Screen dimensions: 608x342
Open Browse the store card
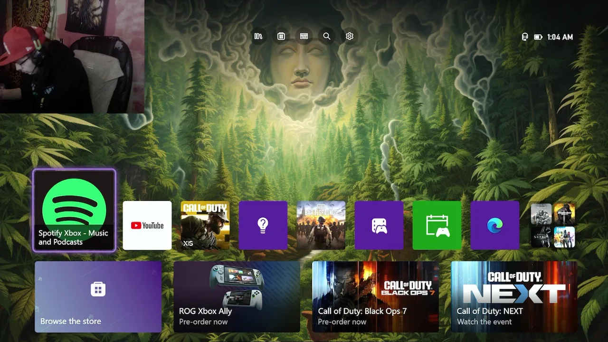[x=98, y=297]
